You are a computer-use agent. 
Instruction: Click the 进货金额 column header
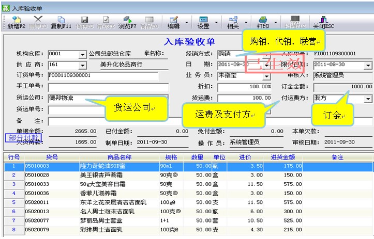pyautogui.click(x=282, y=157)
